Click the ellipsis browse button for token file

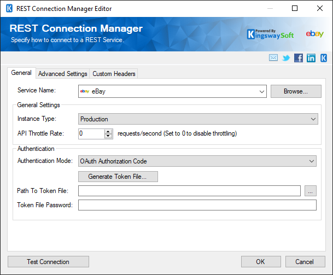310,191
